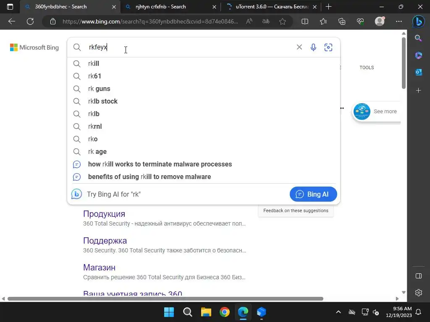This screenshot has height=322, width=430.
Task: Click the address bar URL
Action: [x=150, y=21]
